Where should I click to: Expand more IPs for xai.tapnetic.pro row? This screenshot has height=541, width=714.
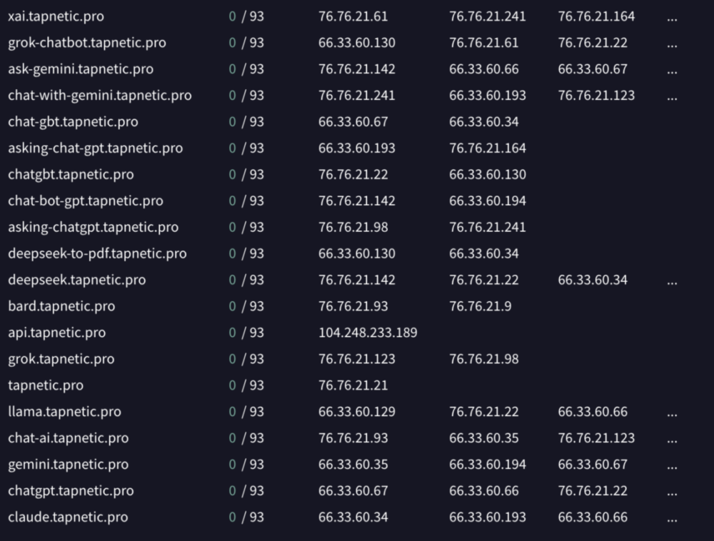coord(671,17)
